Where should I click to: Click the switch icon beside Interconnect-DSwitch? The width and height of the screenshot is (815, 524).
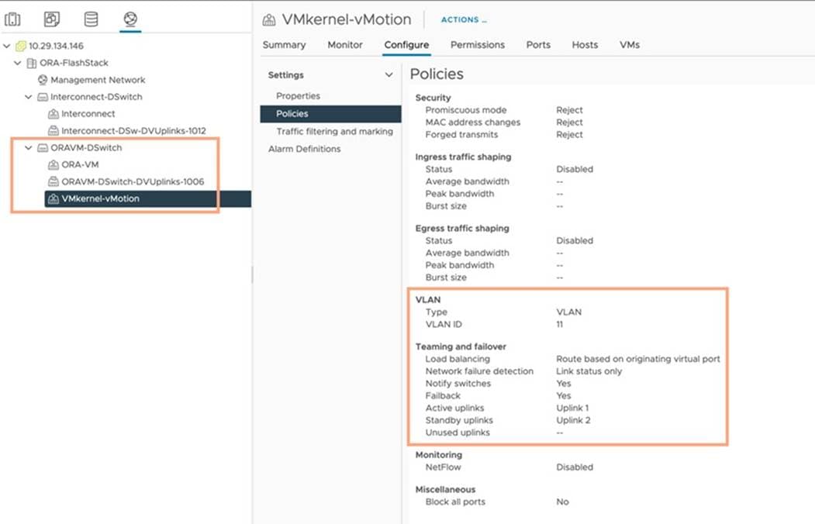coord(43,97)
